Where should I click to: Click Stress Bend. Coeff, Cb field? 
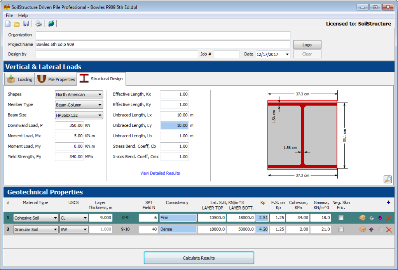pos(175,146)
